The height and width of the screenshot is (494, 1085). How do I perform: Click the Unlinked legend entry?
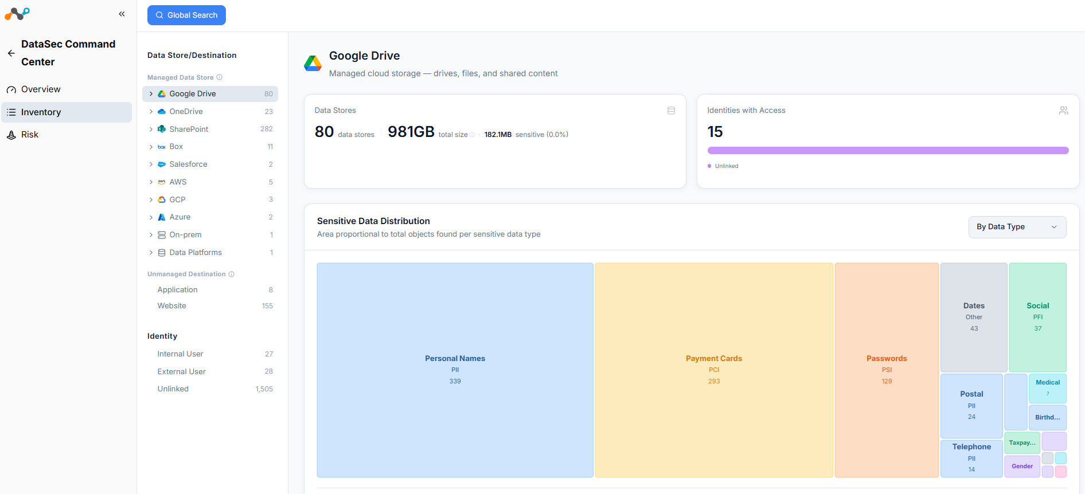pyautogui.click(x=723, y=166)
